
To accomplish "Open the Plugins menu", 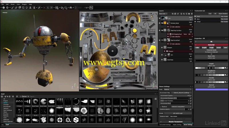I will [x=24, y=4].
